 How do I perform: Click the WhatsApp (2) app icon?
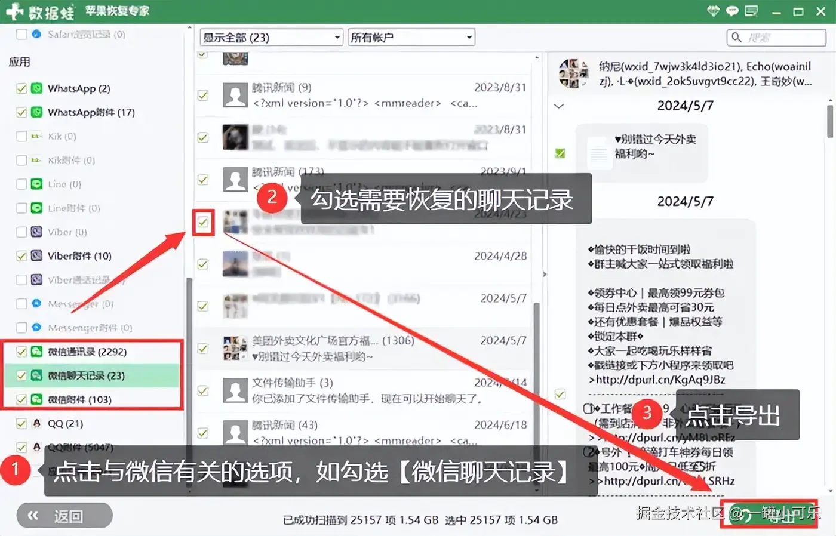click(36, 88)
